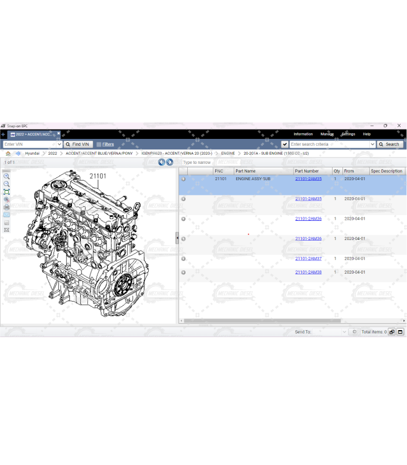Go to the next illustration page
Viewport: 407px width, 465px height.
pos(170,162)
